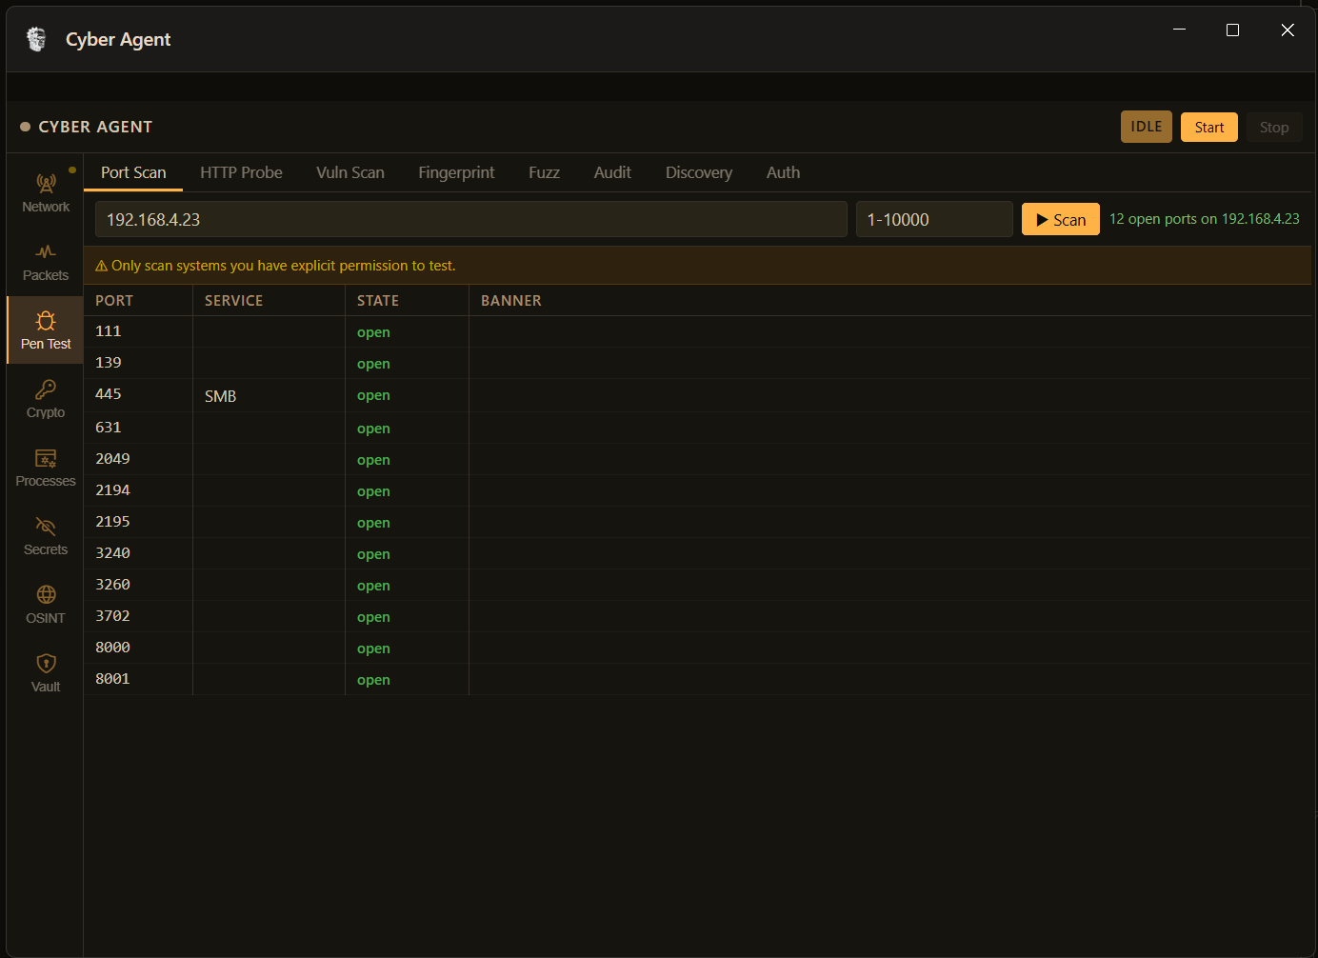Viewport: 1318px width, 958px height.
Task: Click the Cyber Agent app logo icon
Action: point(36,39)
